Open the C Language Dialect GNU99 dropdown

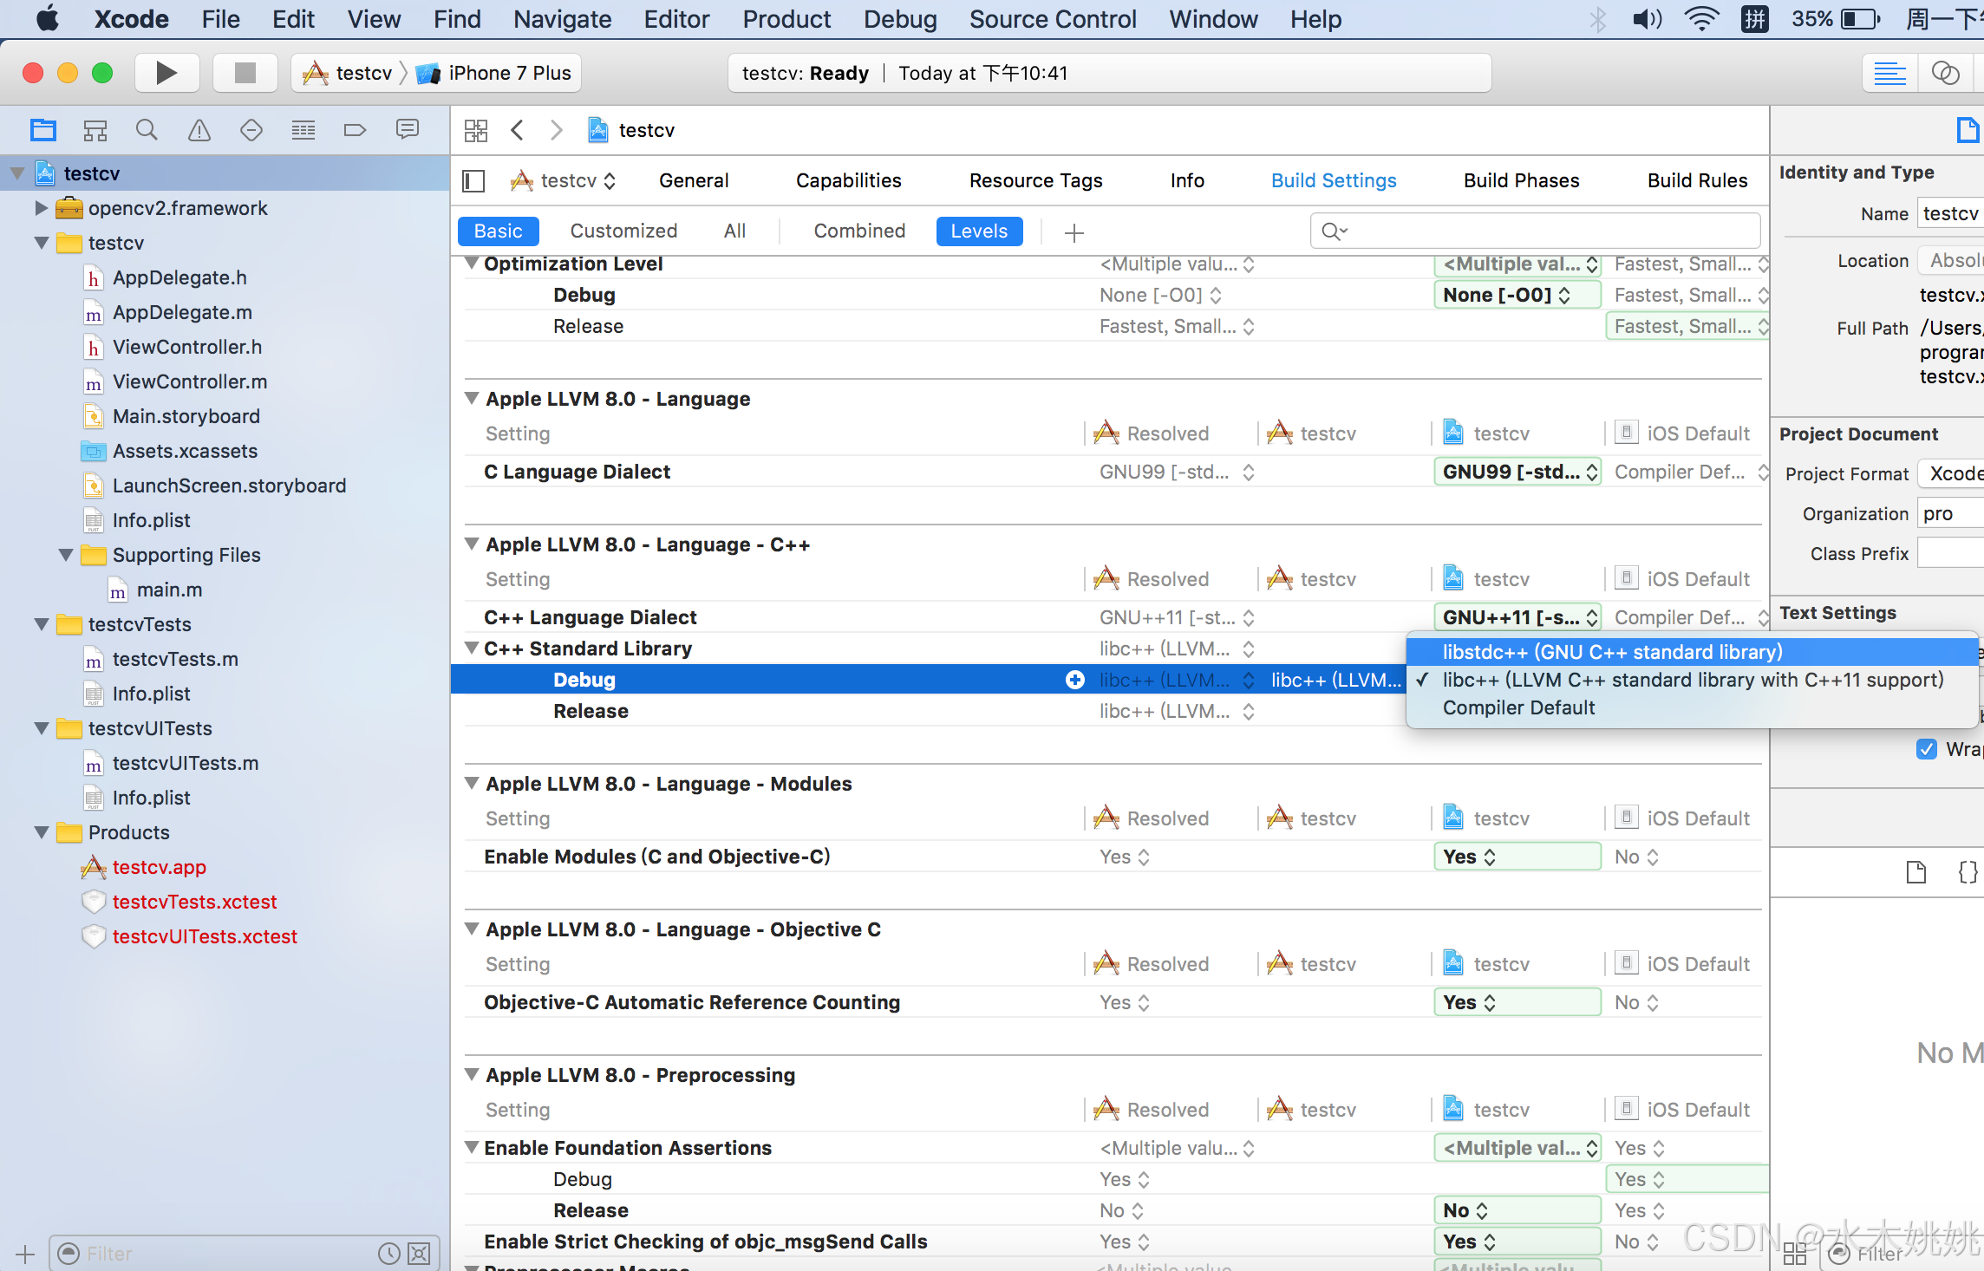tap(1517, 473)
